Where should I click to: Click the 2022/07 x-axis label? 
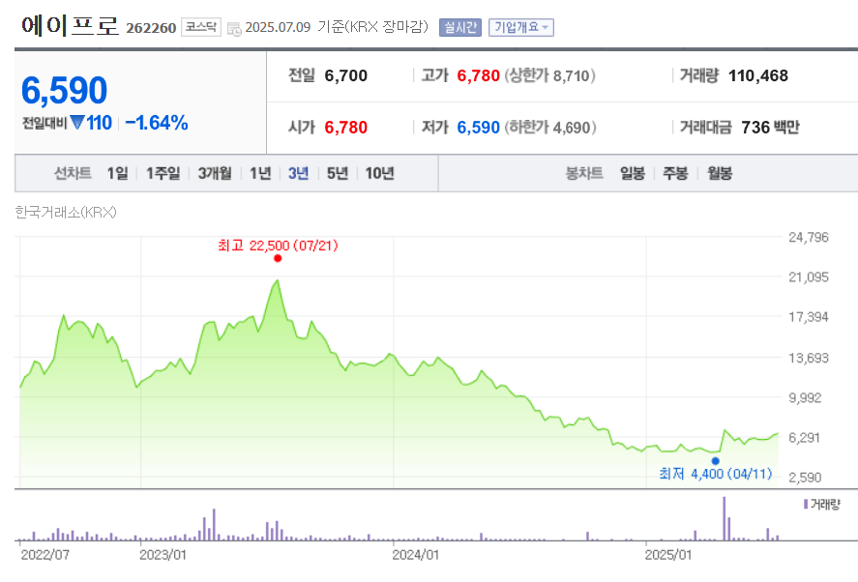click(44, 555)
